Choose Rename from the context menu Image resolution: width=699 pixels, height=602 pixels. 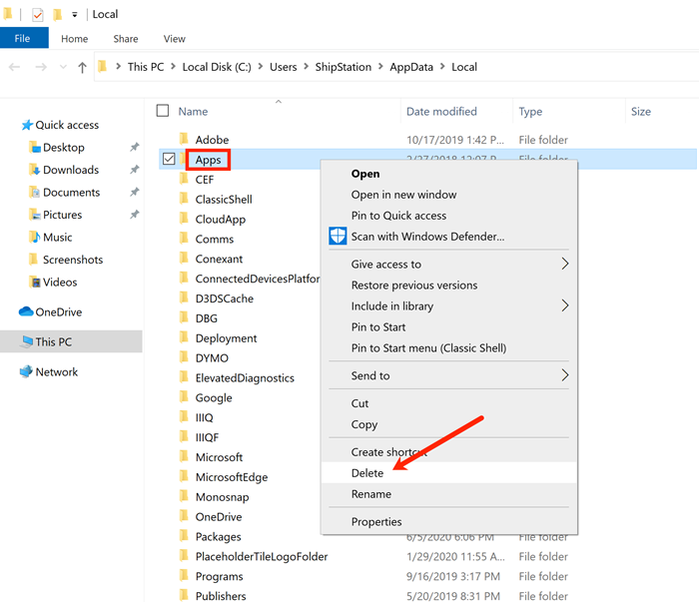click(449, 494)
